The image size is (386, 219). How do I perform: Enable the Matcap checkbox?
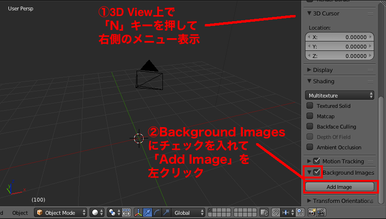coord(310,116)
